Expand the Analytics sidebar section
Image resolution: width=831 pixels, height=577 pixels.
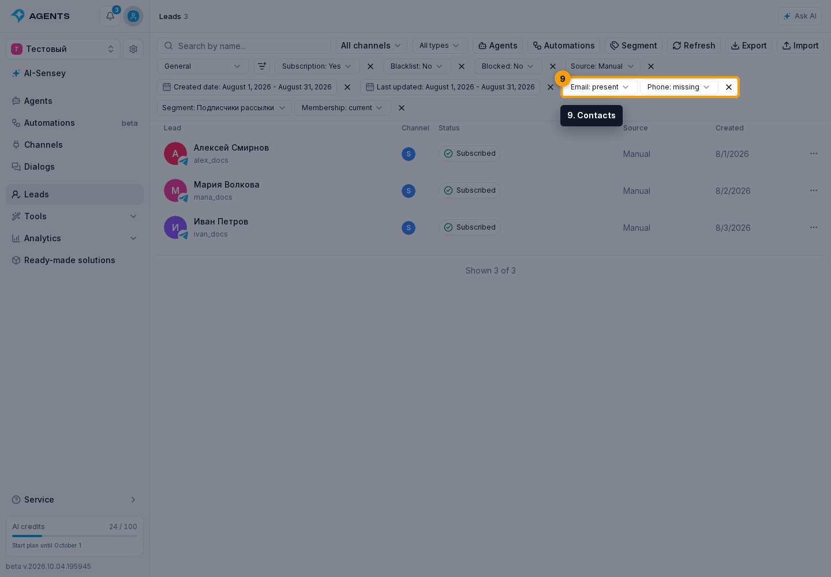pyautogui.click(x=74, y=238)
